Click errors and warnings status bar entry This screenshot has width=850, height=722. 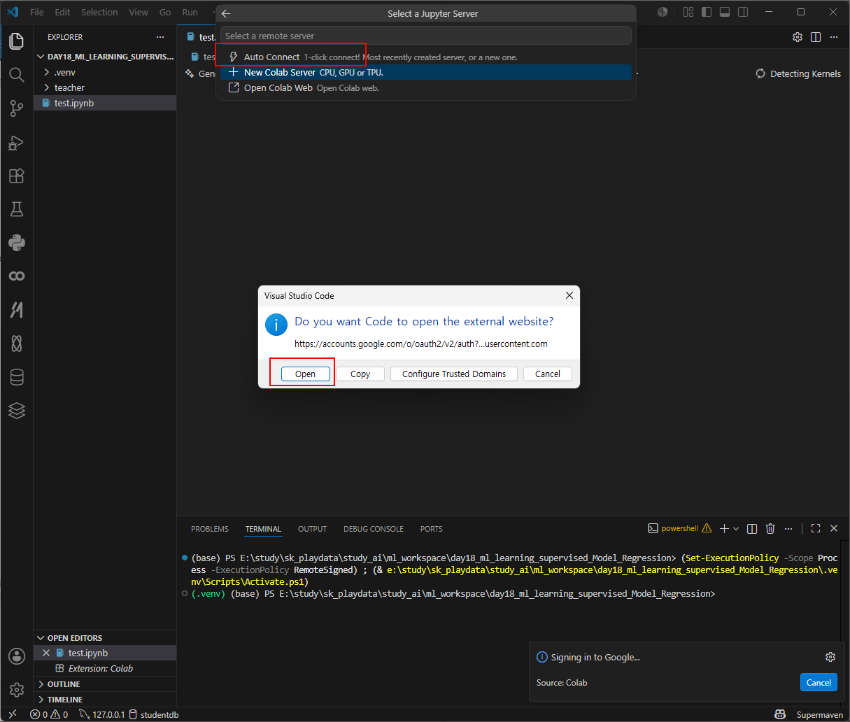[49, 714]
